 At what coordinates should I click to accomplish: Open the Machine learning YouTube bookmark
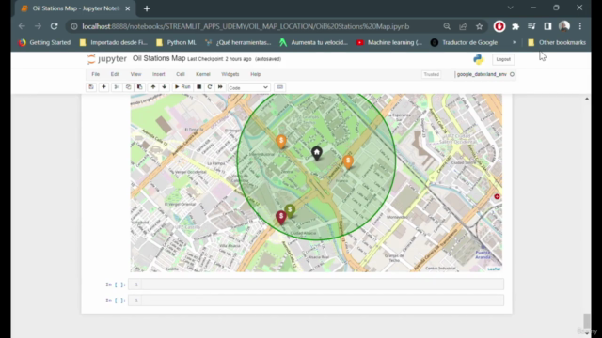point(388,42)
